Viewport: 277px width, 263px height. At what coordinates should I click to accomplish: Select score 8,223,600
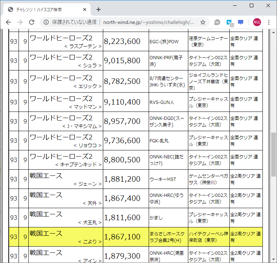(122, 41)
